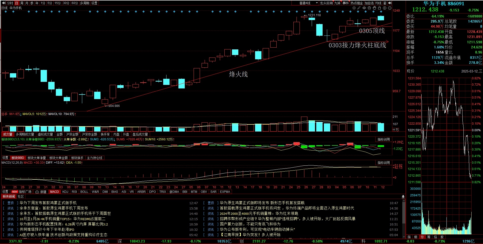This screenshot has width=483, height=244.
Task: Click the 加自选 add to watchlist button
Action: coord(369,3)
